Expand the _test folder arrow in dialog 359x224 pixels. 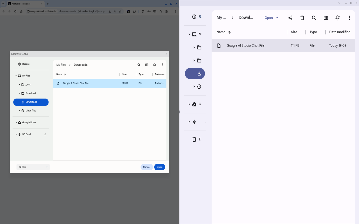[x=19, y=85]
